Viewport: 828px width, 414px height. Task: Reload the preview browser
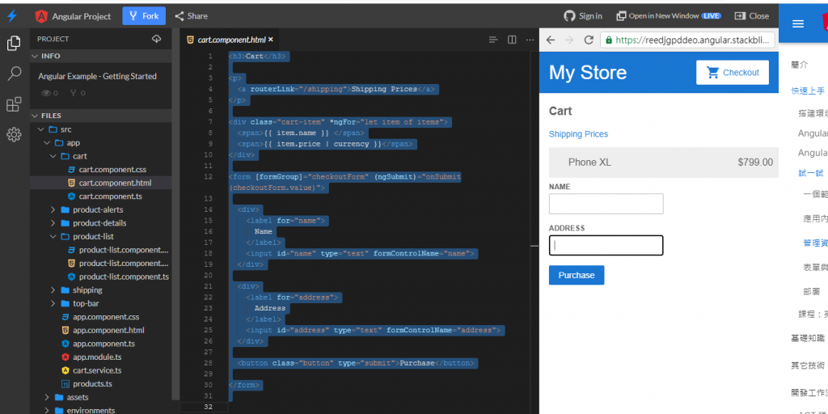coord(589,40)
